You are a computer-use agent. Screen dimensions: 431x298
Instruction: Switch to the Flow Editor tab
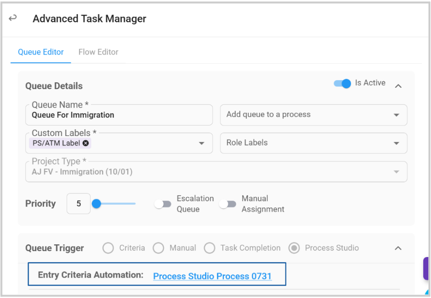click(x=98, y=52)
